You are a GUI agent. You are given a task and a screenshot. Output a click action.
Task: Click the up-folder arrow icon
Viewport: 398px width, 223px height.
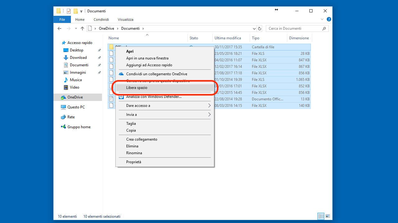point(82,28)
